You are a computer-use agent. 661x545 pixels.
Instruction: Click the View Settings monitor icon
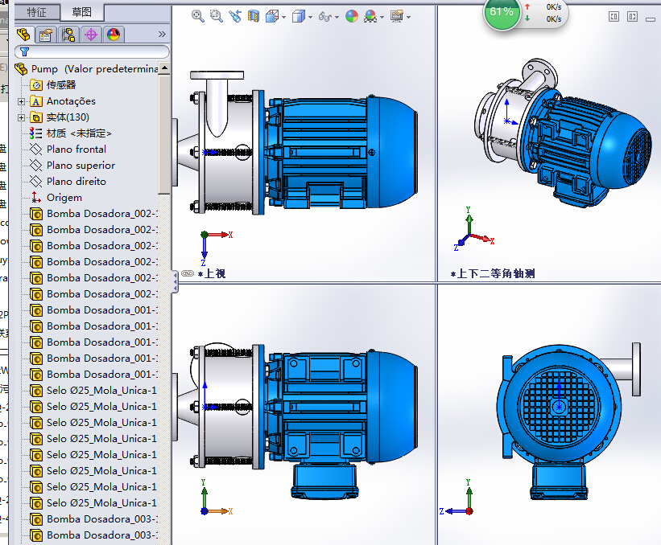point(397,16)
